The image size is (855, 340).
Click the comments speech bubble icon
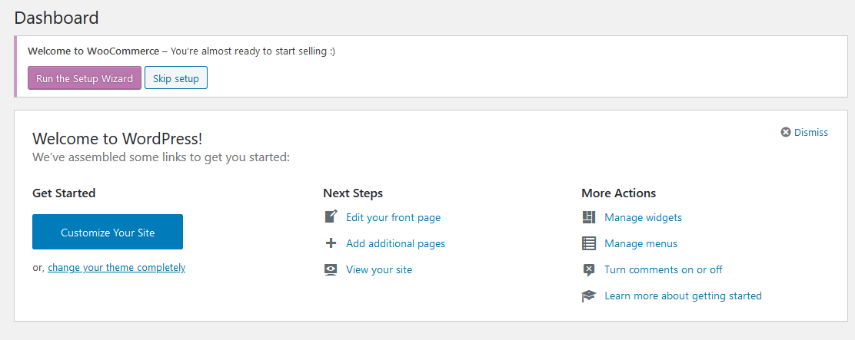click(x=588, y=270)
